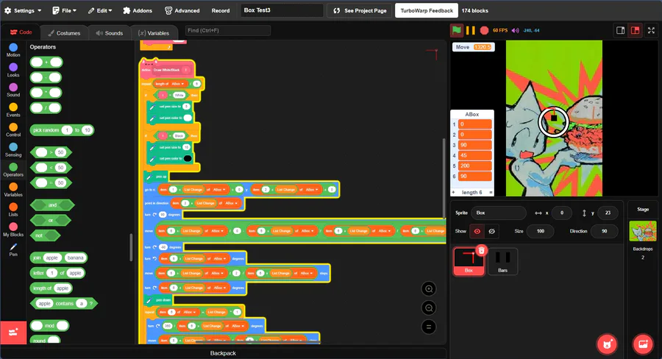Hide the sprite using crossed eye icon

(x=491, y=231)
